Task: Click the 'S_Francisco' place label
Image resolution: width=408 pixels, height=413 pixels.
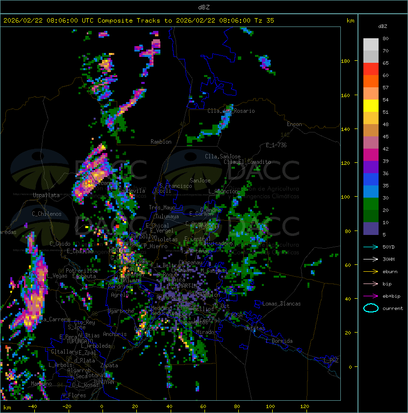Action: pyautogui.click(x=176, y=186)
